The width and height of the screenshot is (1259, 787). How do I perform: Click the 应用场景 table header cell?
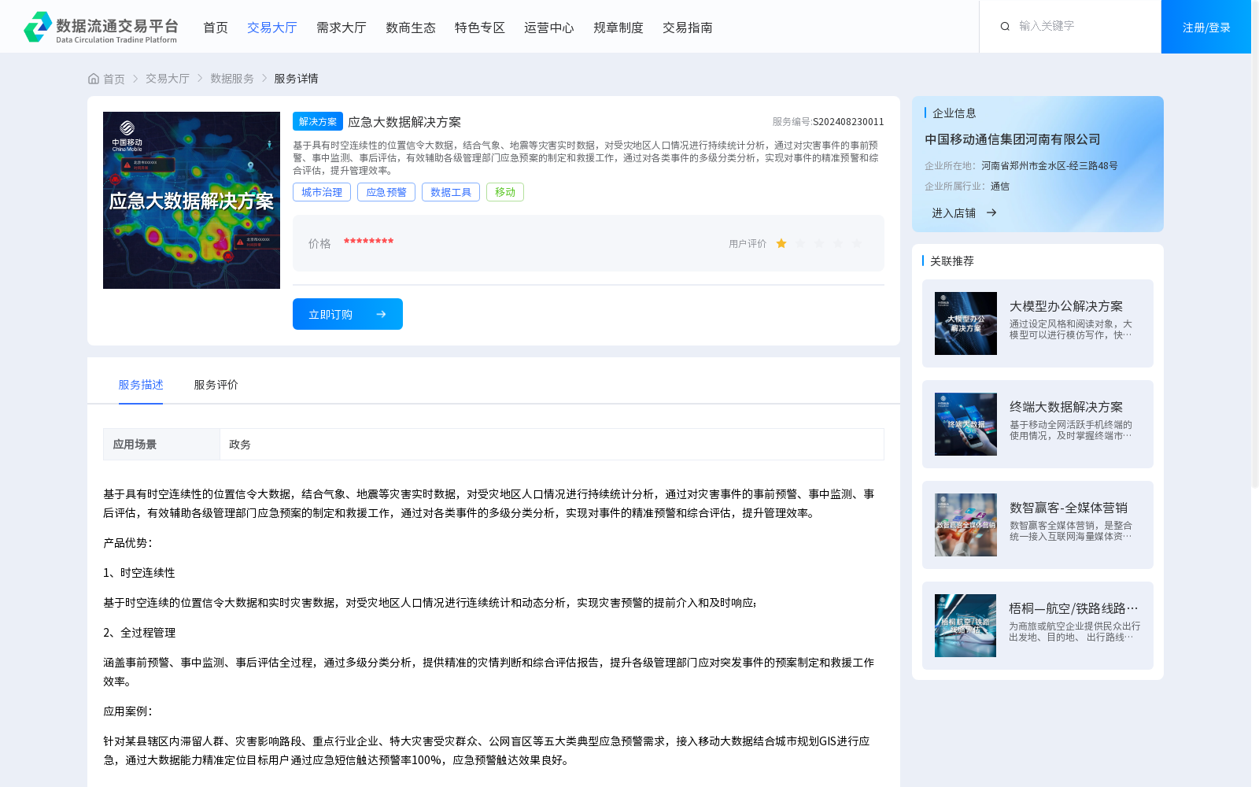point(161,444)
